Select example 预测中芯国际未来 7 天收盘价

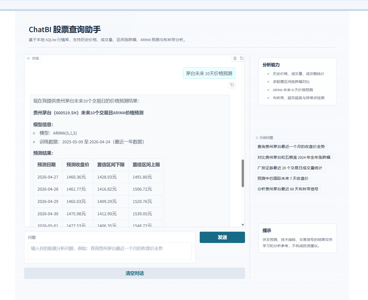pos(283,178)
